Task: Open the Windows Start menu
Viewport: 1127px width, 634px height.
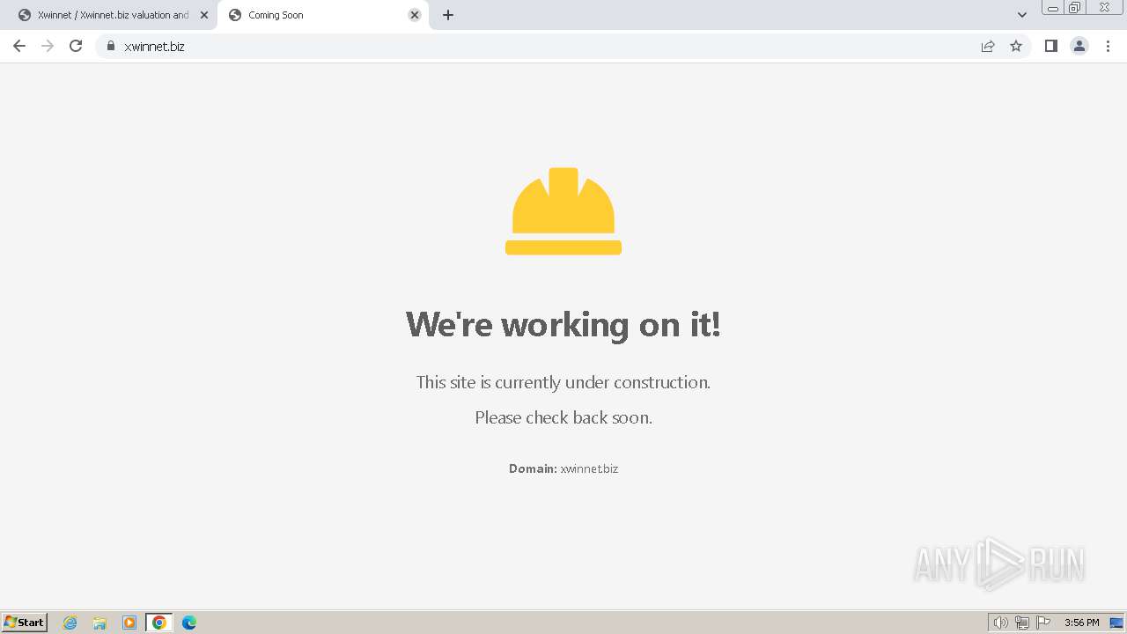Action: click(24, 622)
